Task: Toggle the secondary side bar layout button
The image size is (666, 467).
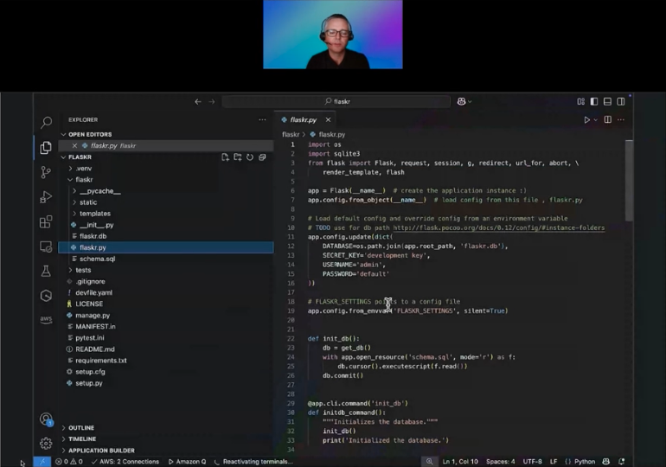Action: (x=620, y=101)
